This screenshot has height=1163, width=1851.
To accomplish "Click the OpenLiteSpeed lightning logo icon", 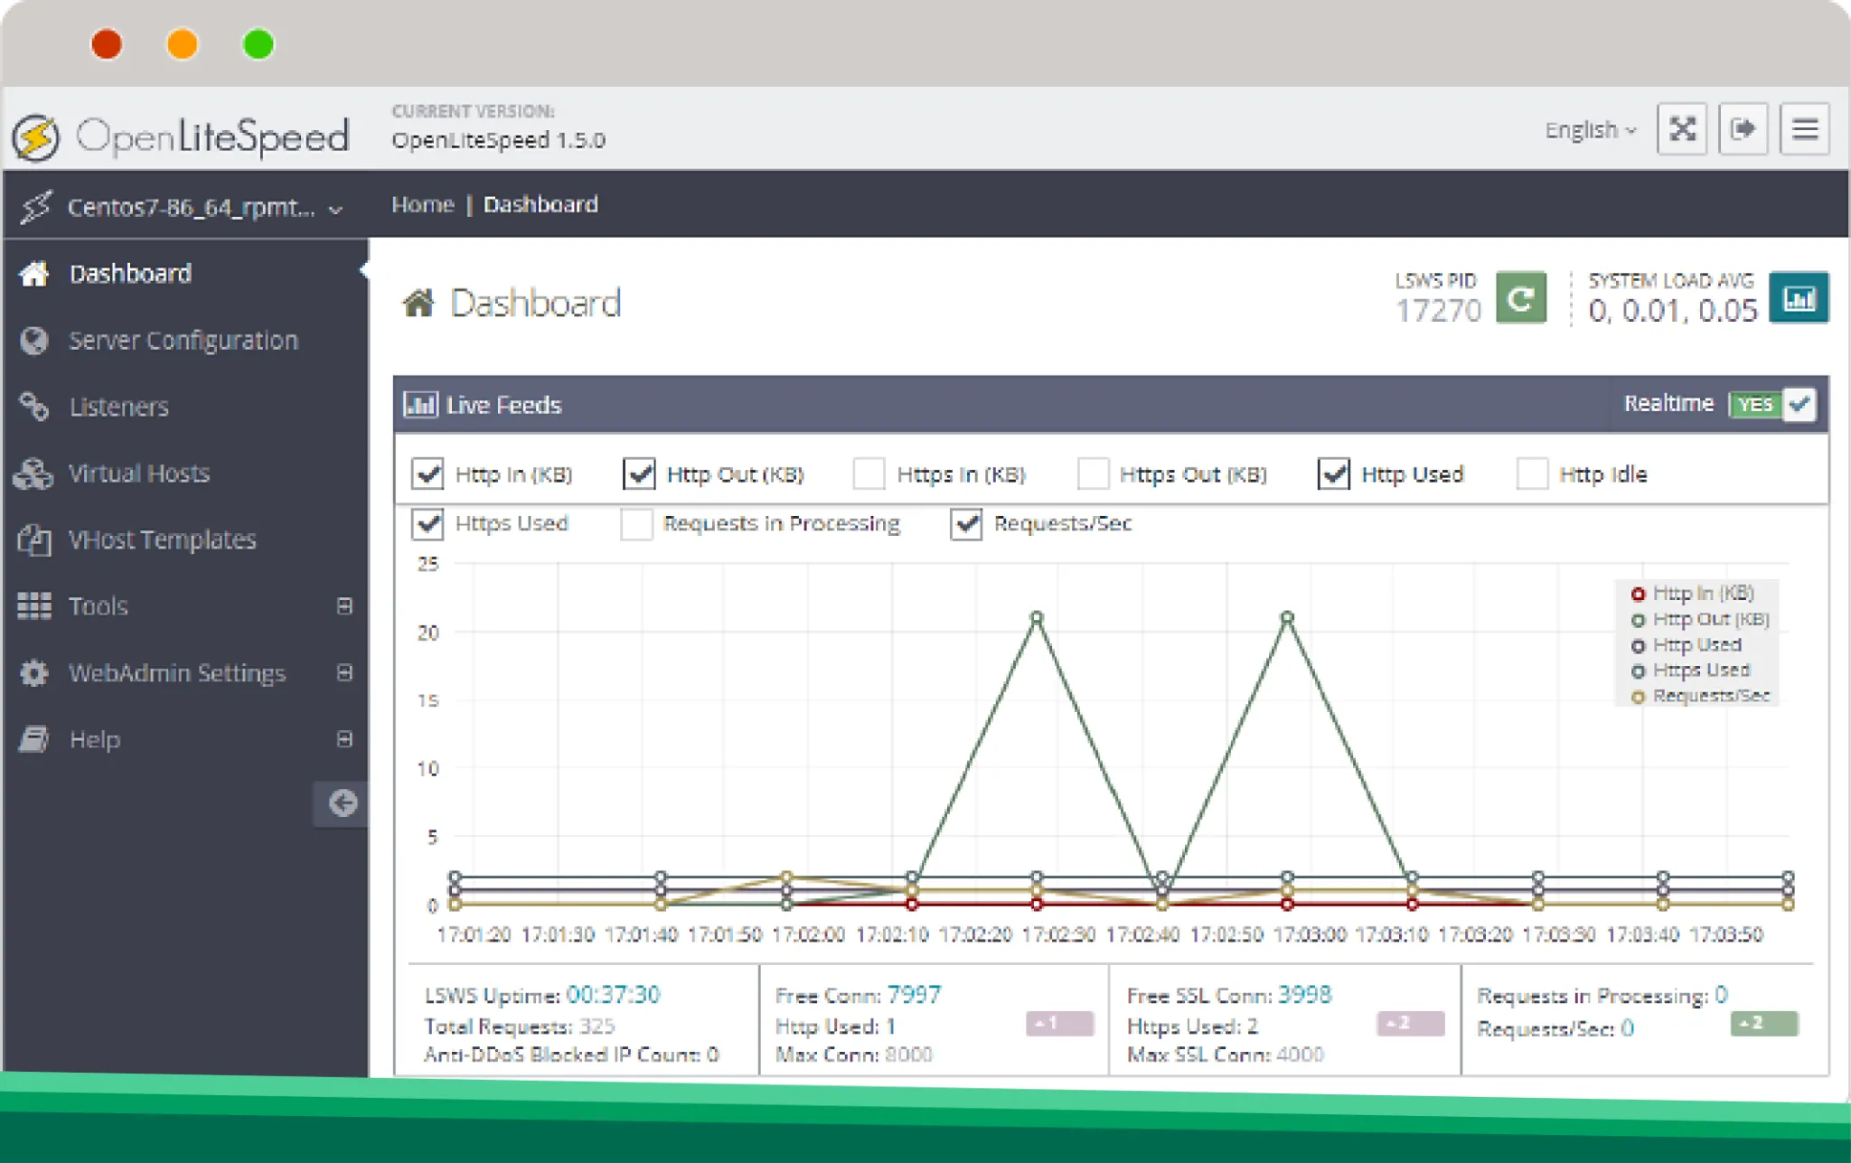I will [36, 137].
